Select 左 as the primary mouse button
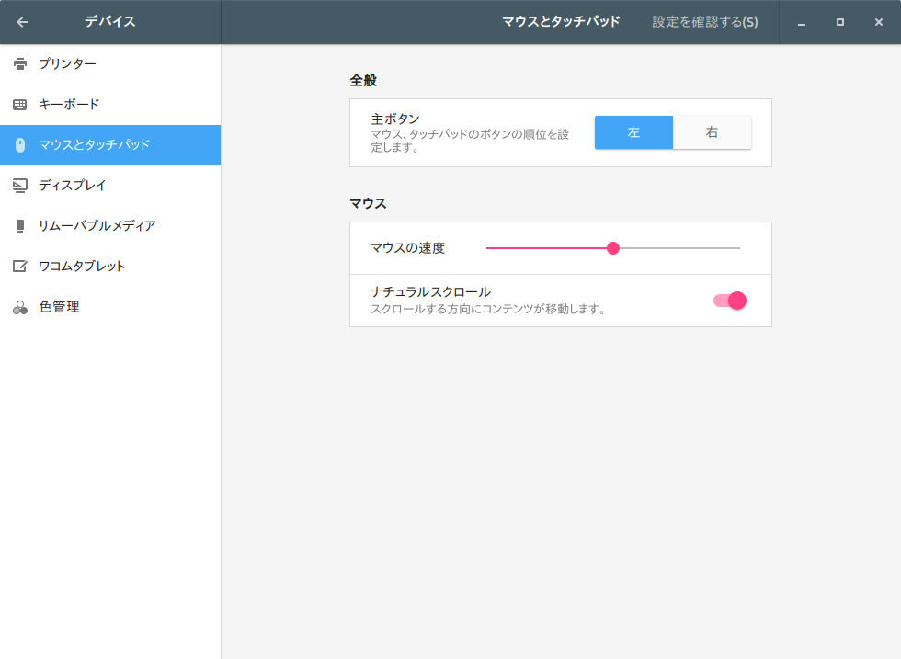This screenshot has width=901, height=659. point(633,131)
